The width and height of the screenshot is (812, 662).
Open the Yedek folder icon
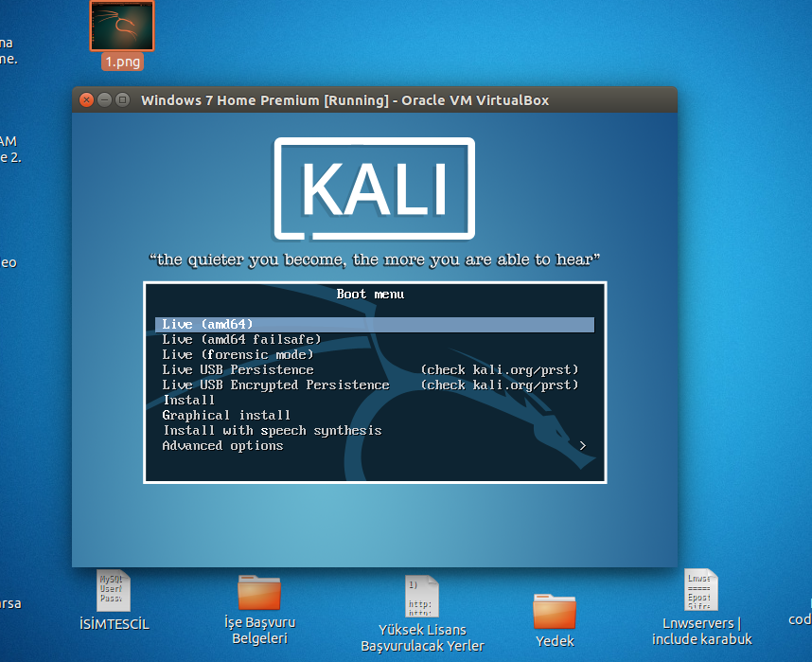coord(555,611)
